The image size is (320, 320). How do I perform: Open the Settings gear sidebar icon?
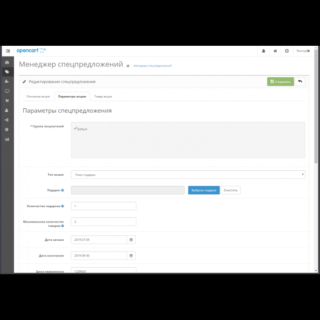click(x=7, y=129)
